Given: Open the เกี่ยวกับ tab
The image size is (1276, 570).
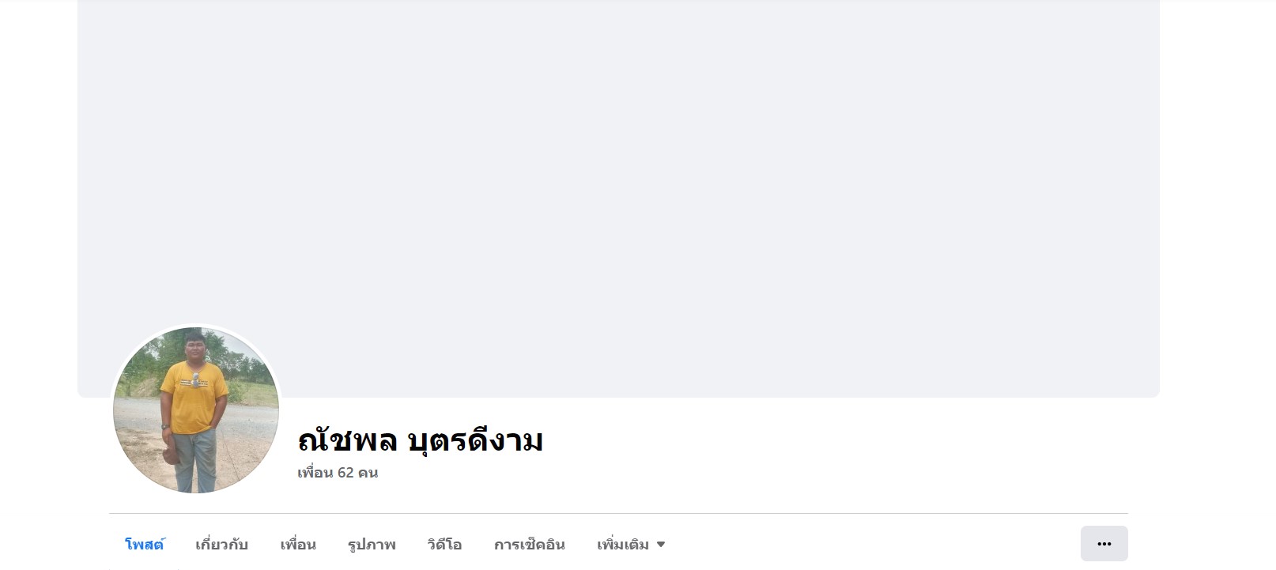Looking at the screenshot, I should [x=221, y=544].
